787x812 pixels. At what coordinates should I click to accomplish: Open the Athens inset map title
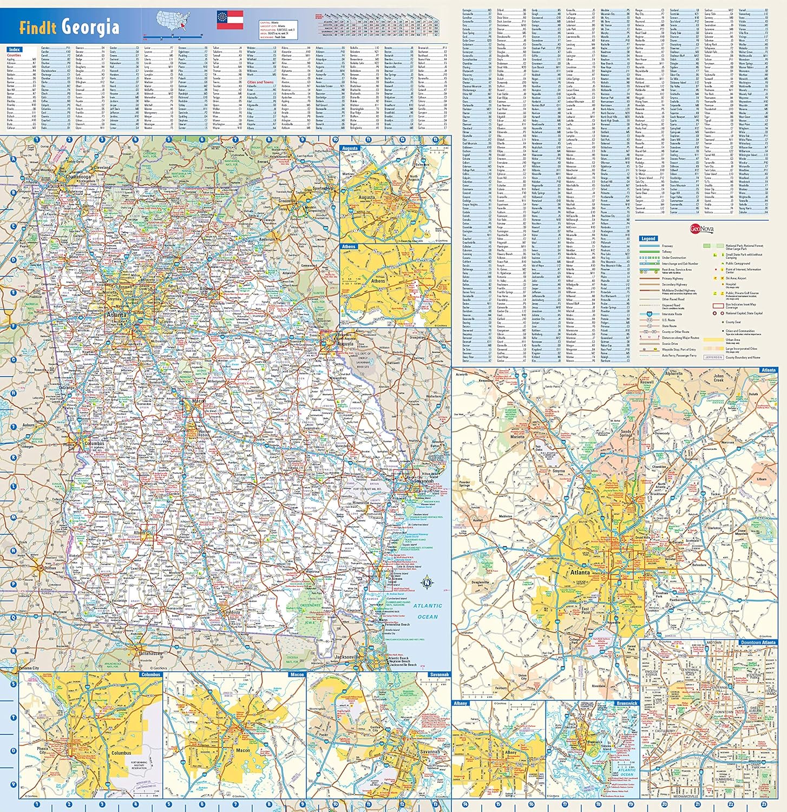(x=349, y=246)
